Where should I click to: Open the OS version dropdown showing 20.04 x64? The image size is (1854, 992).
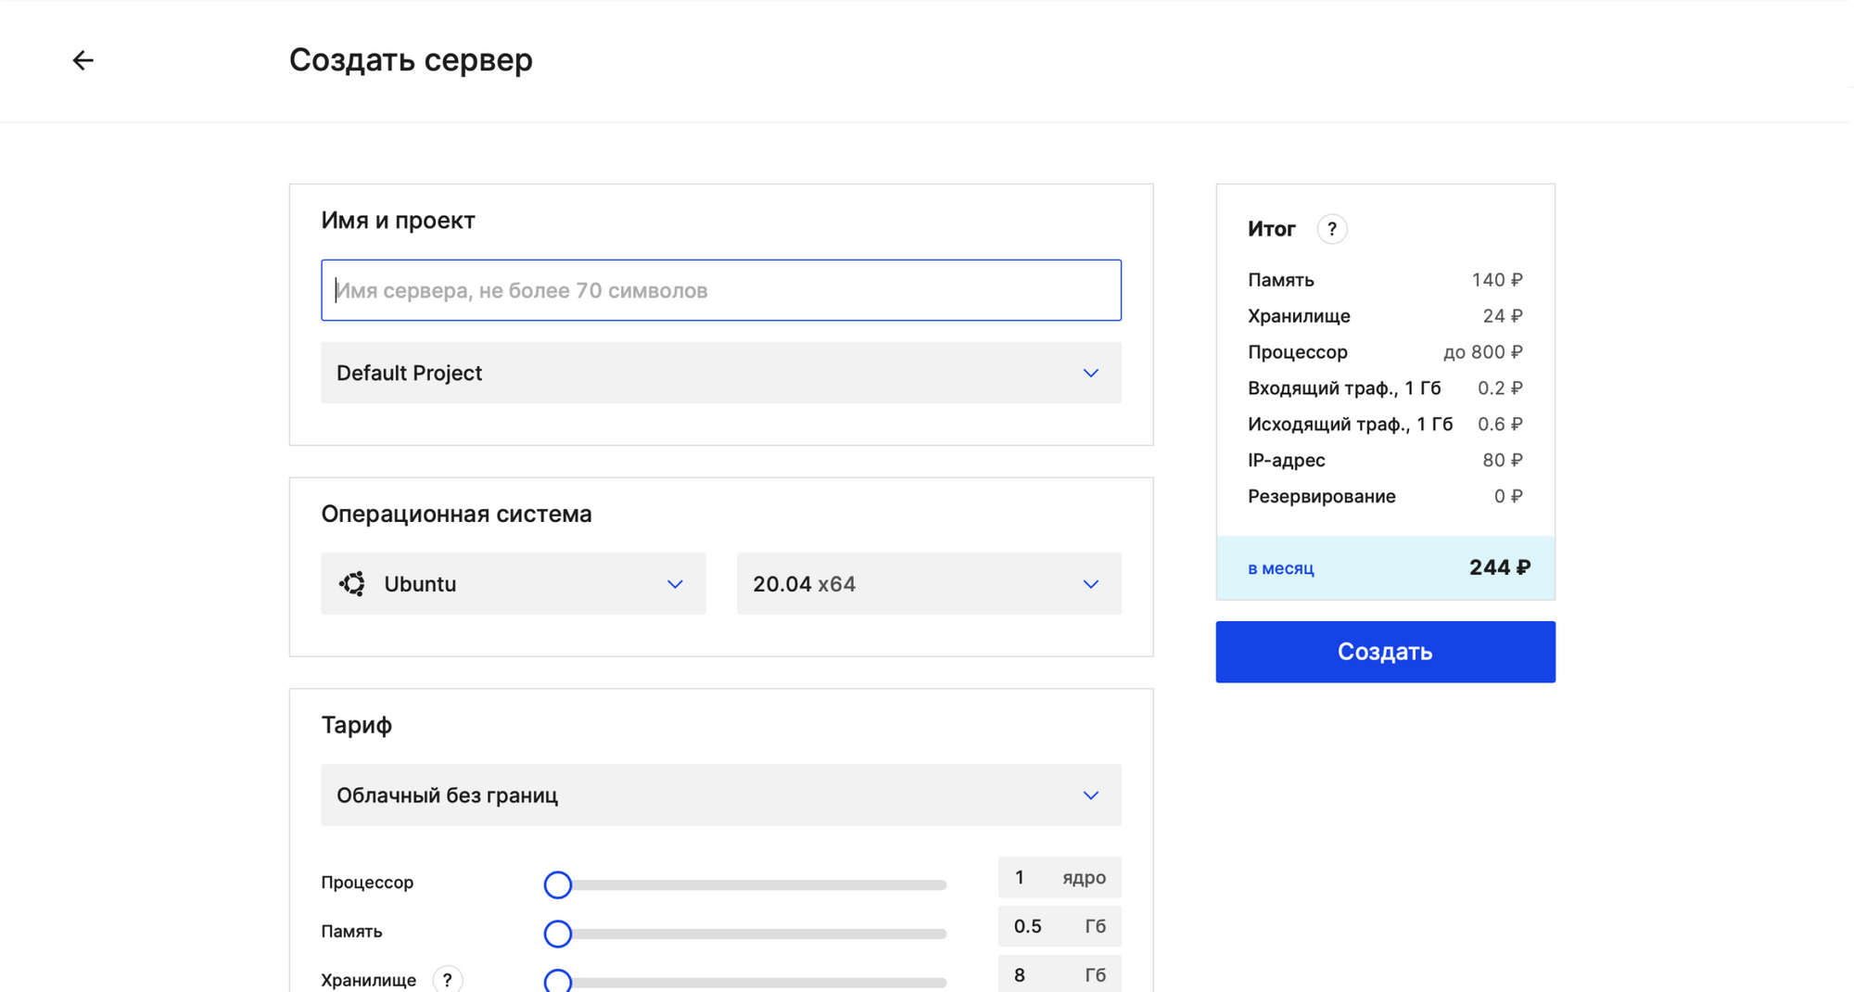coord(927,583)
